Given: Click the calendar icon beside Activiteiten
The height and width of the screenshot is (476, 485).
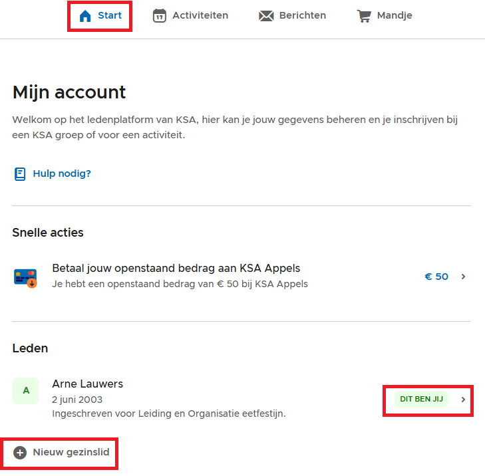Looking at the screenshot, I should (x=159, y=16).
